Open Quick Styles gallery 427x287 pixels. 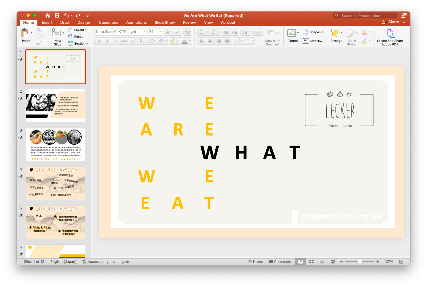click(352, 37)
